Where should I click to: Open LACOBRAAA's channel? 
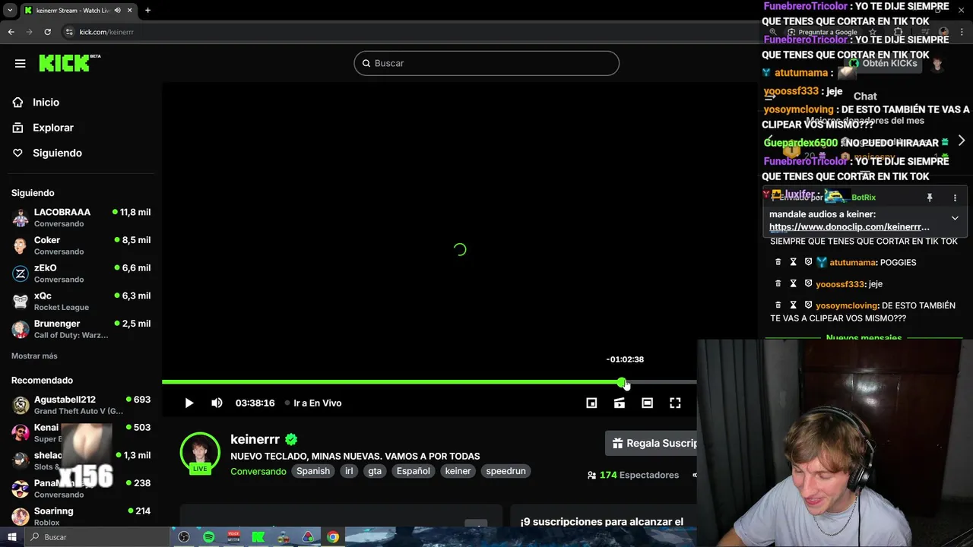tap(81, 217)
